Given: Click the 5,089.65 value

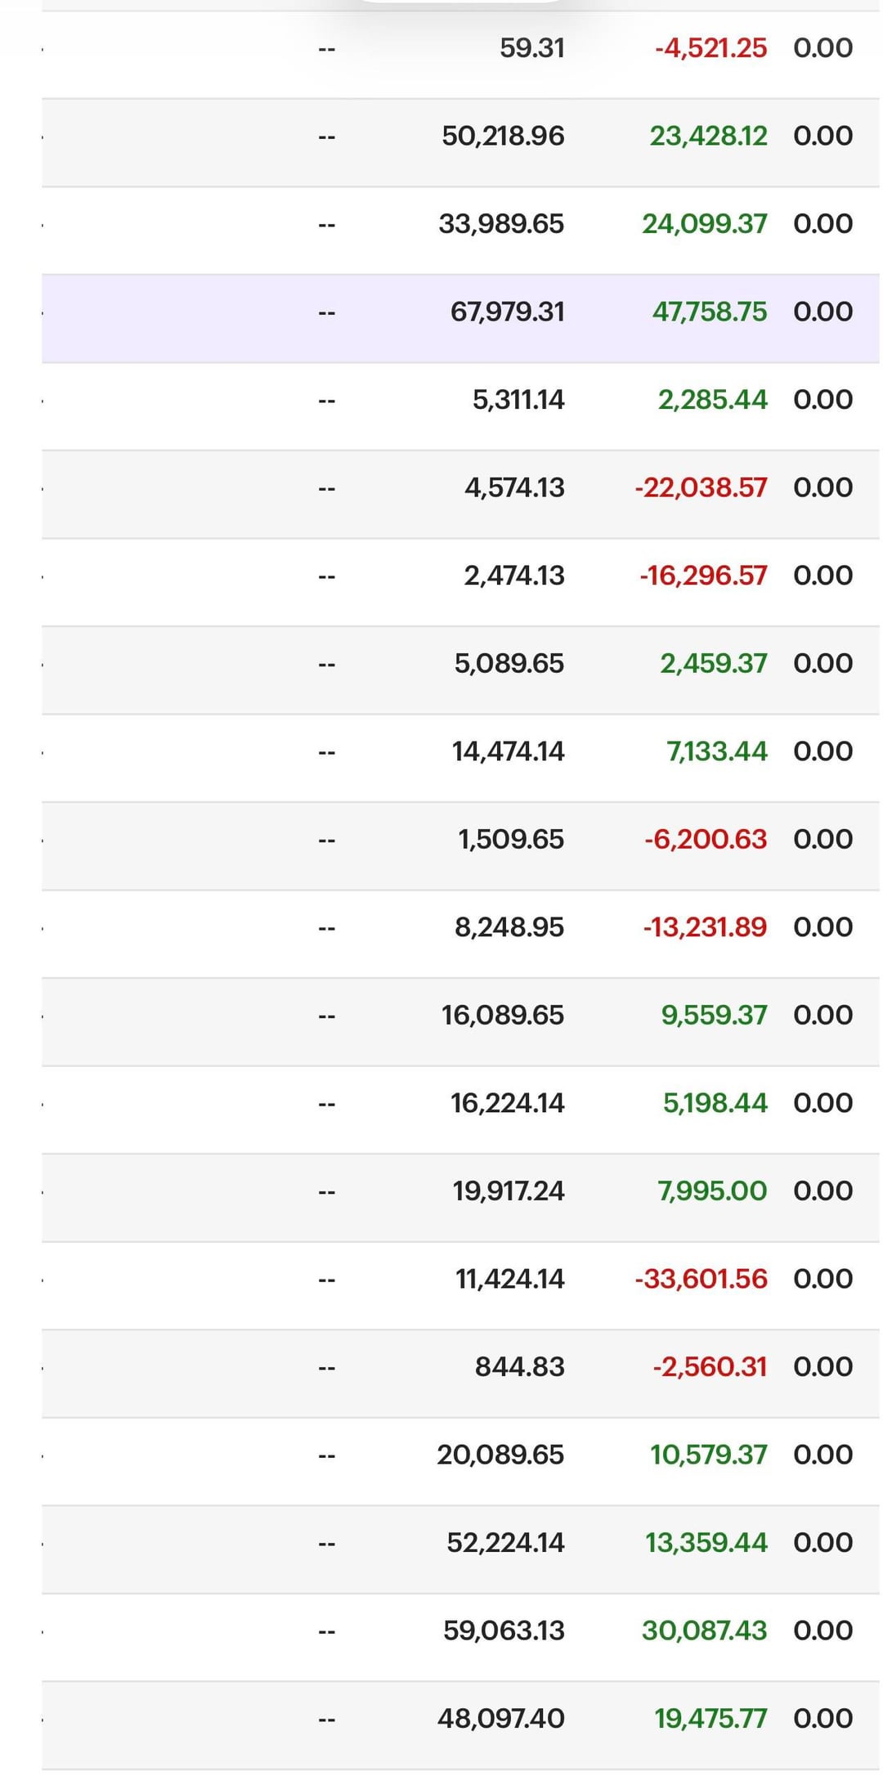Looking at the screenshot, I should click(509, 663).
